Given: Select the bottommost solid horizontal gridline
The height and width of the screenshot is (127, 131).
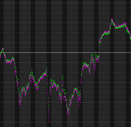Looking at the screenshot, I should point(65,122).
